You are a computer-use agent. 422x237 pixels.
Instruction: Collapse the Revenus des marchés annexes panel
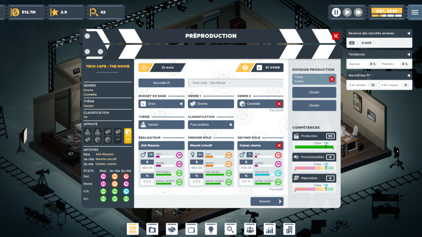(408, 33)
